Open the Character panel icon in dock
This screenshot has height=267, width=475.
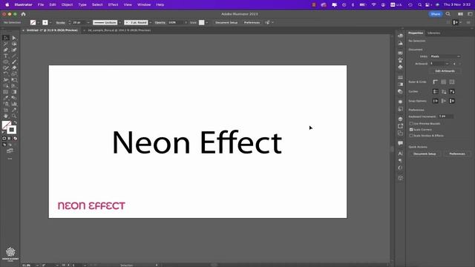400,154
